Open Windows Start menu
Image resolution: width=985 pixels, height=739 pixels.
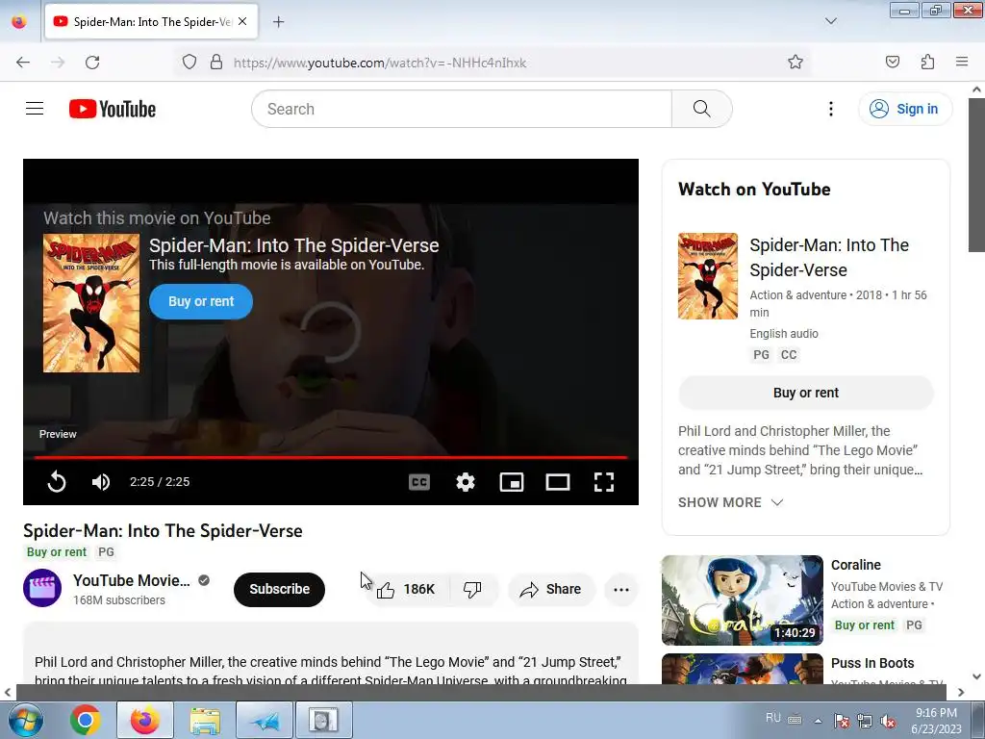point(25,720)
